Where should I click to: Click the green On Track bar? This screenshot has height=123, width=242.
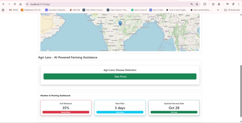(x=174, y=112)
